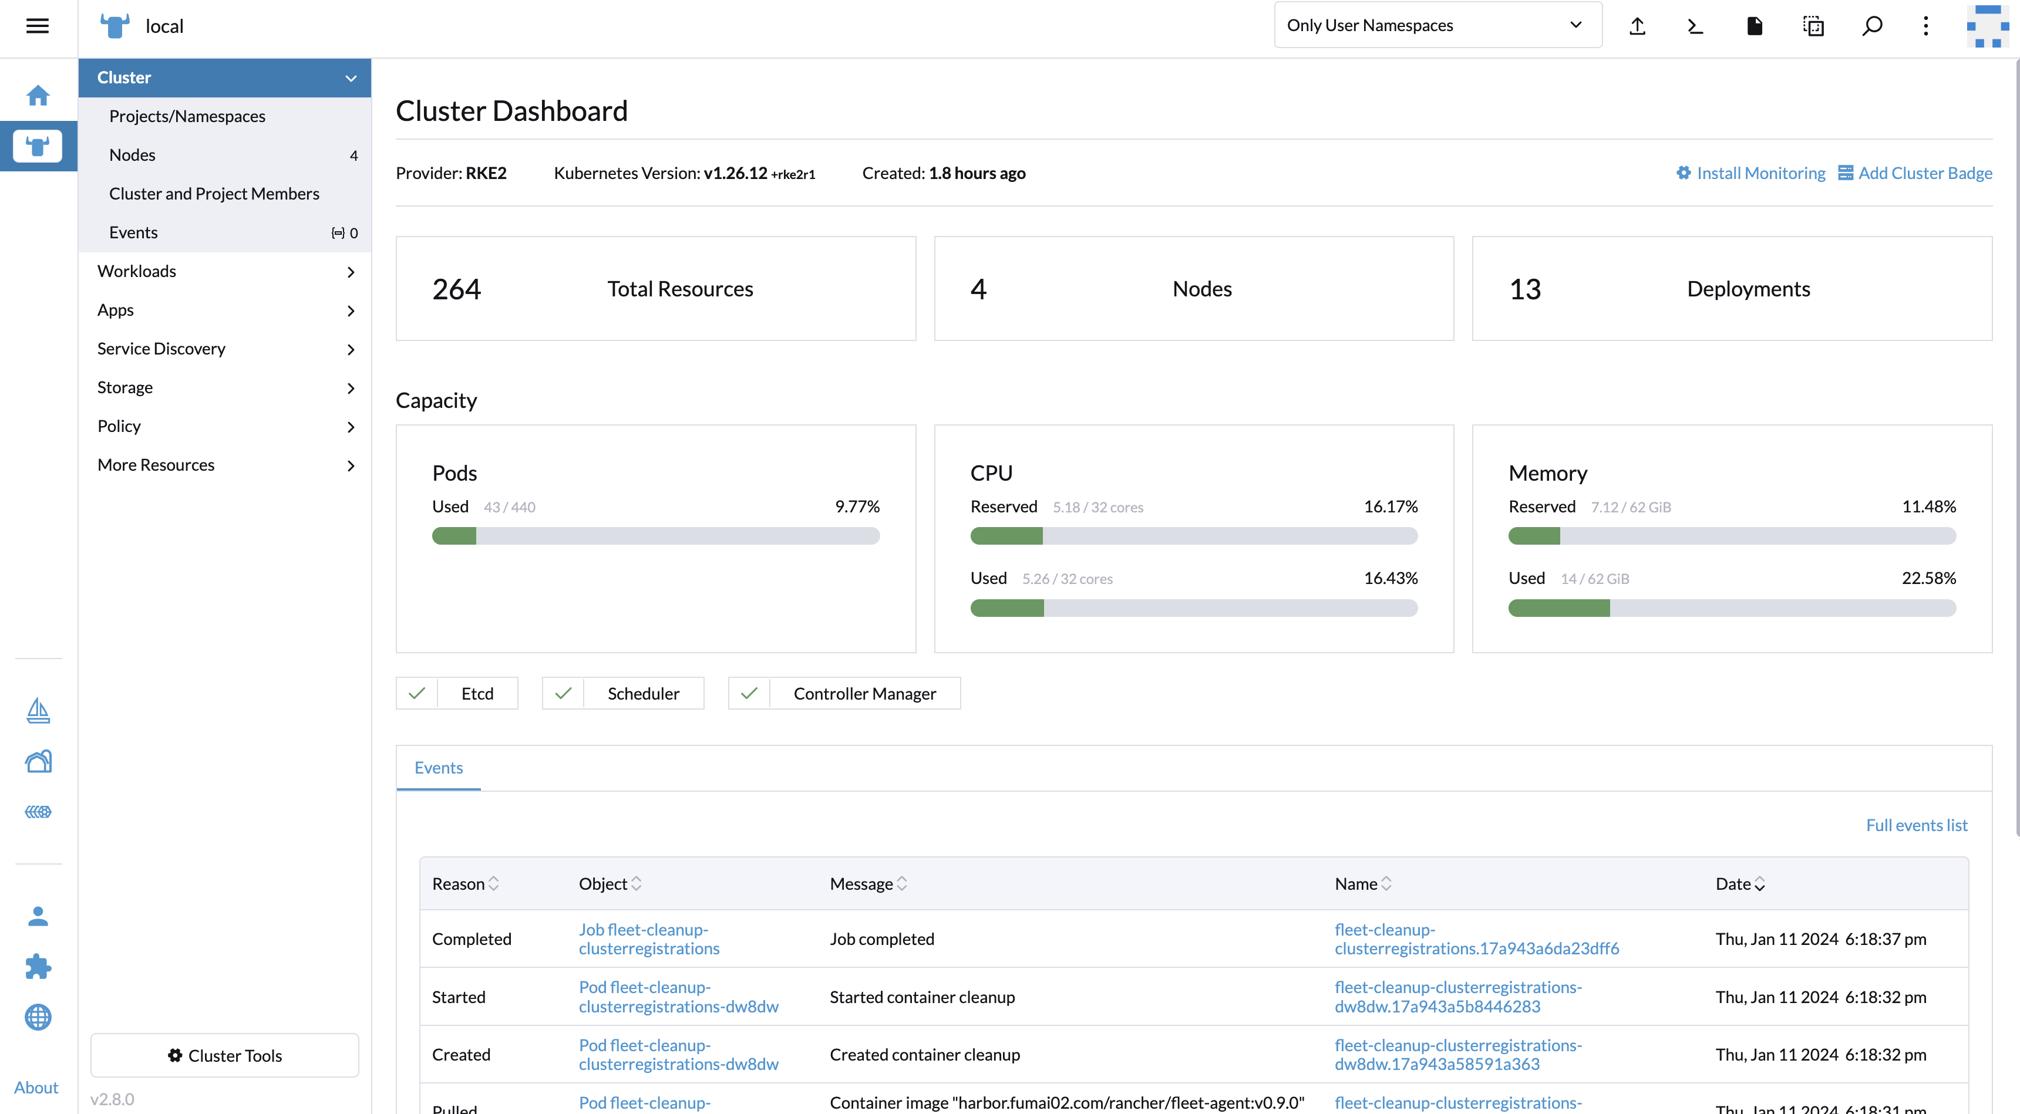Open the resource search magnifier icon

coord(1872,26)
